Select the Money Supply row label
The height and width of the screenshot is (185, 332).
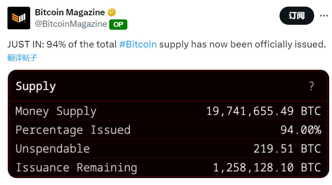[x=56, y=111]
